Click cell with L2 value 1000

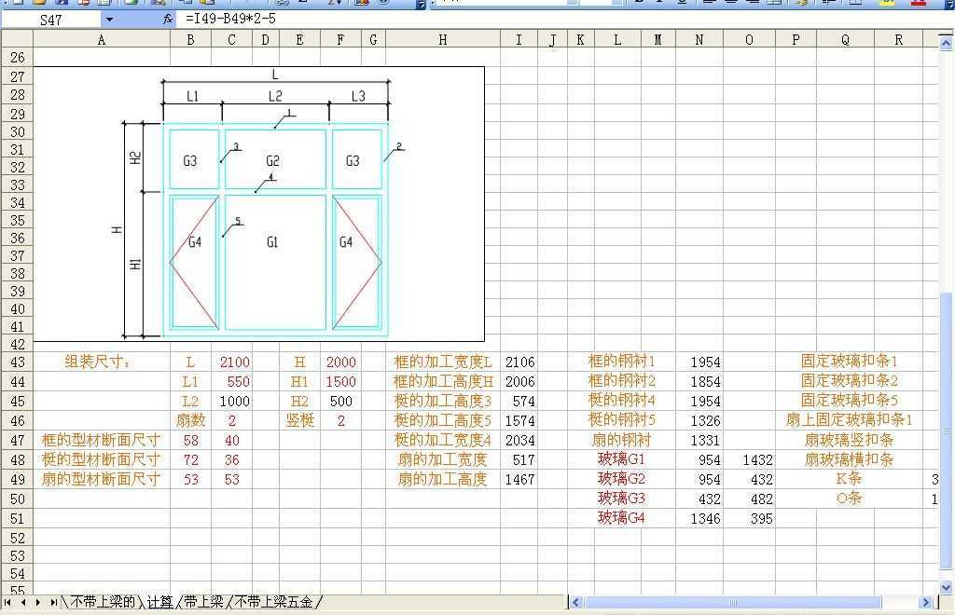234,402
